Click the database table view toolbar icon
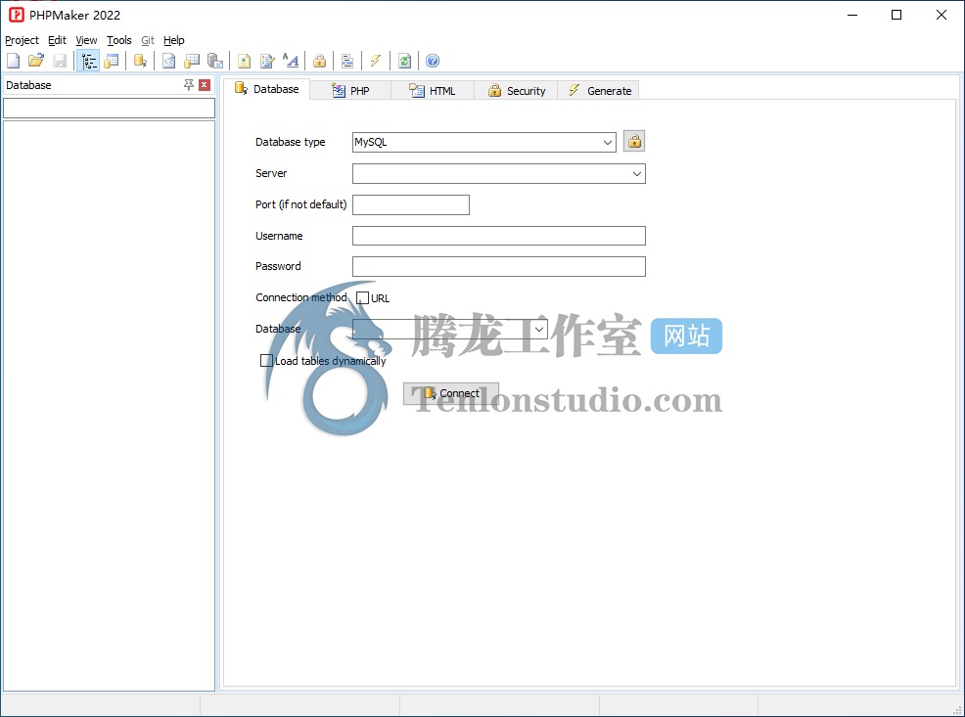This screenshot has width=965, height=717. pyautogui.click(x=112, y=61)
